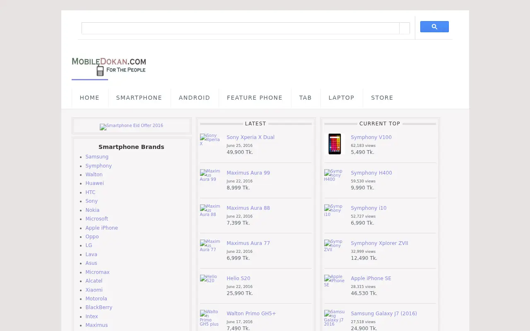Open the Huawei brand link
This screenshot has width=530, height=331.
click(x=95, y=183)
